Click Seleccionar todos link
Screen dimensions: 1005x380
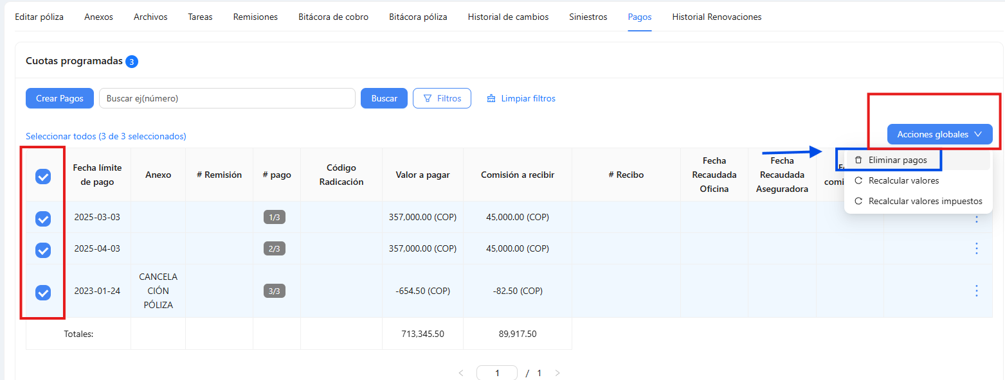pos(105,136)
